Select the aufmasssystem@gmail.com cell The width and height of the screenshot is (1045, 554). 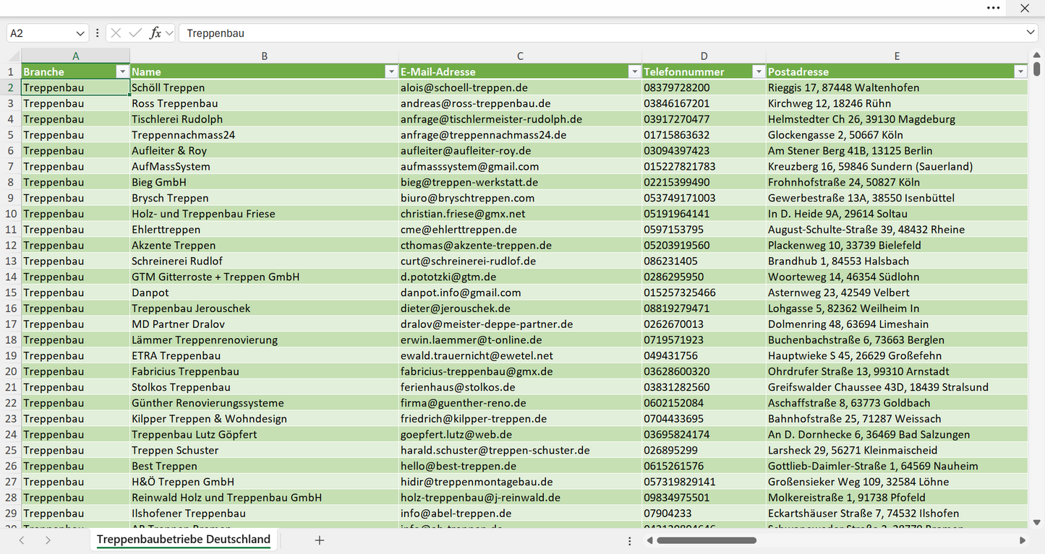[x=520, y=166]
